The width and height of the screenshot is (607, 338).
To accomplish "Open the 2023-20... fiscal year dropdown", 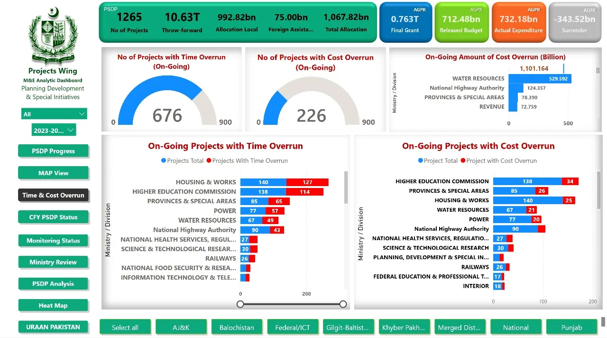I will (x=54, y=130).
